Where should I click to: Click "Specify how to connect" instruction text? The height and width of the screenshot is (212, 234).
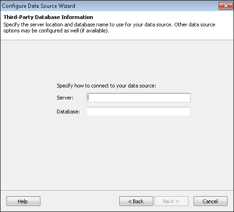pos(106,86)
